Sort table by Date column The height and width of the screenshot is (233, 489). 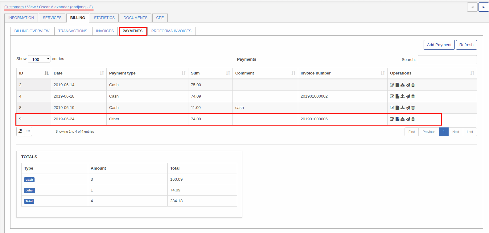(x=79, y=73)
